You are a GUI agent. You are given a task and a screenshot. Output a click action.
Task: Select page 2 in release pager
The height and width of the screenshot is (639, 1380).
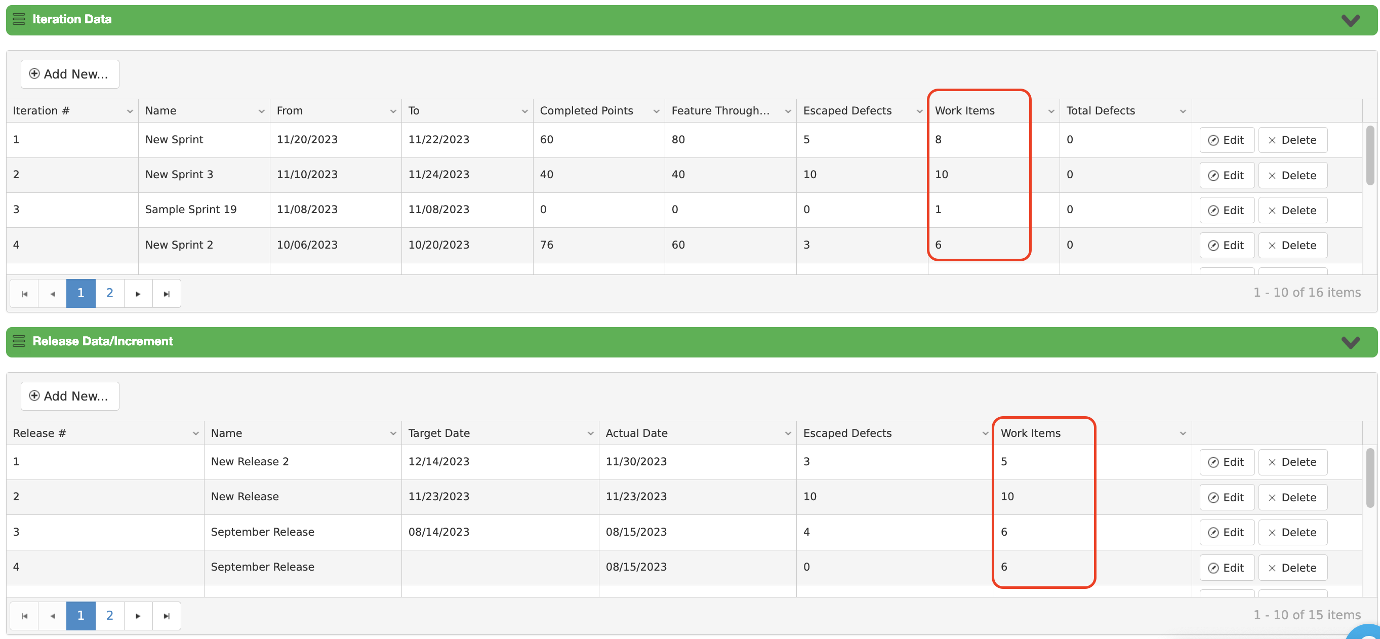point(109,616)
